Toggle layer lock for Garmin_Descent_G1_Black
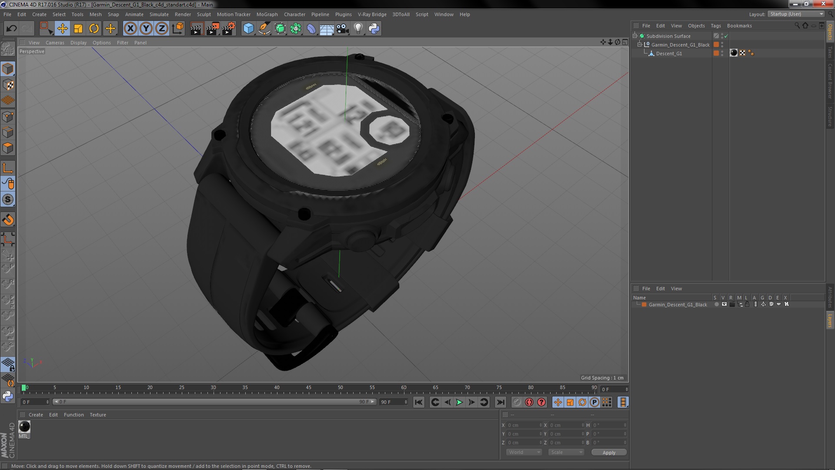 pos(747,304)
